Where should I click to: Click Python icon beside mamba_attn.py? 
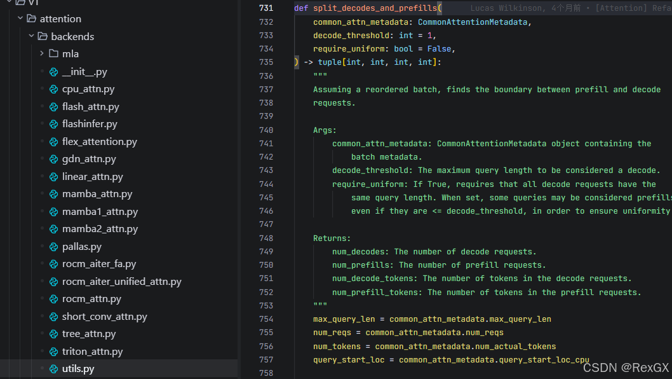pos(53,194)
